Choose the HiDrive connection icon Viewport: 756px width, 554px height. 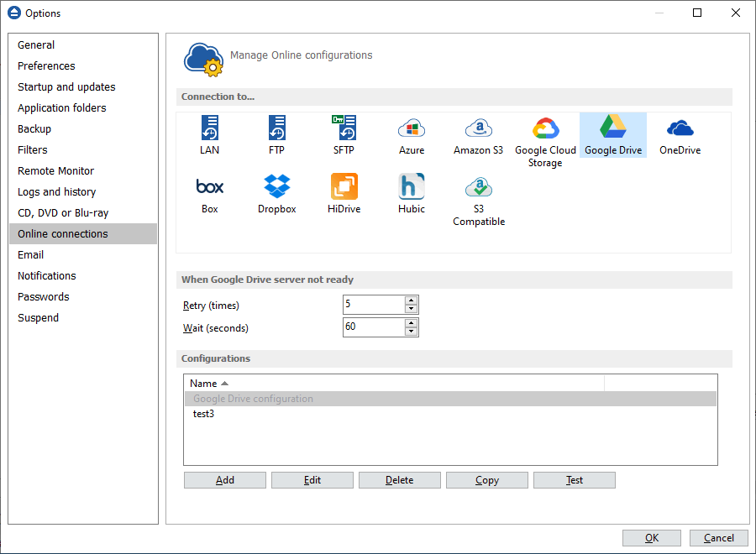pyautogui.click(x=344, y=194)
